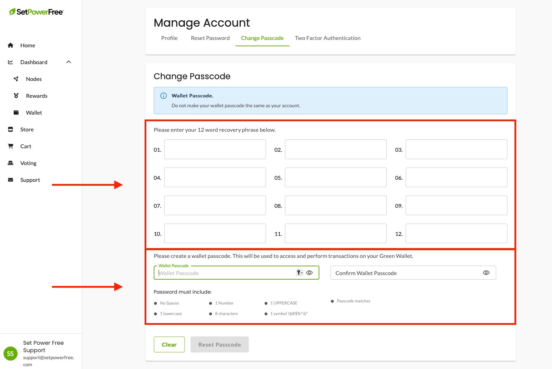Click the Store icon in sidebar
The width and height of the screenshot is (552, 369).
pos(11,129)
